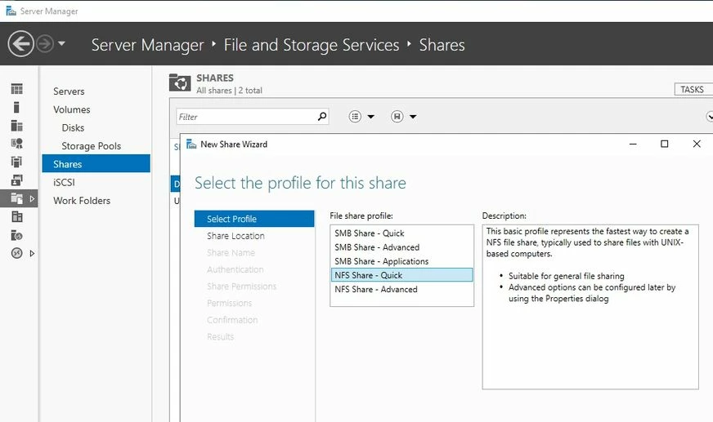Open the navigation history dropdown arrow
The image size is (713, 422).
(62, 44)
